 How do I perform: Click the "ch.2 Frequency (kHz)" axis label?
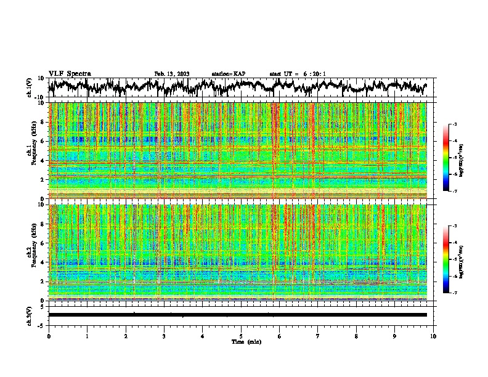coord(31,245)
